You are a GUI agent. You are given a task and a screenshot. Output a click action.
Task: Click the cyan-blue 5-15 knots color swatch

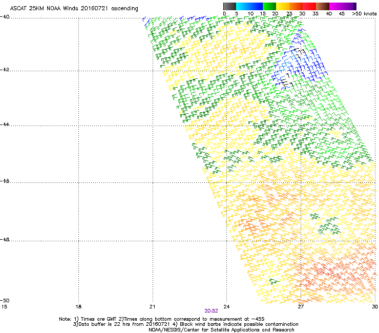[x=249, y=6]
